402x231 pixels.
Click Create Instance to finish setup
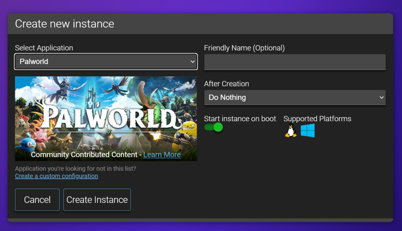tap(97, 200)
